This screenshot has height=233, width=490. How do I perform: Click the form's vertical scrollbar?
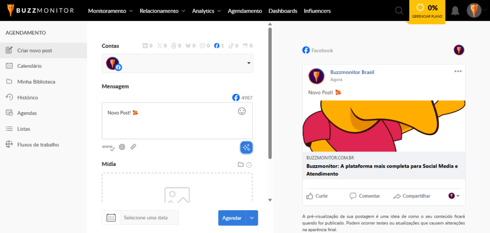(270, 93)
